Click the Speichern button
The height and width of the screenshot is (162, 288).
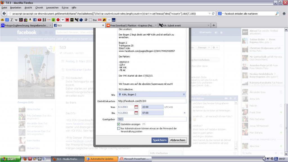coord(160,140)
